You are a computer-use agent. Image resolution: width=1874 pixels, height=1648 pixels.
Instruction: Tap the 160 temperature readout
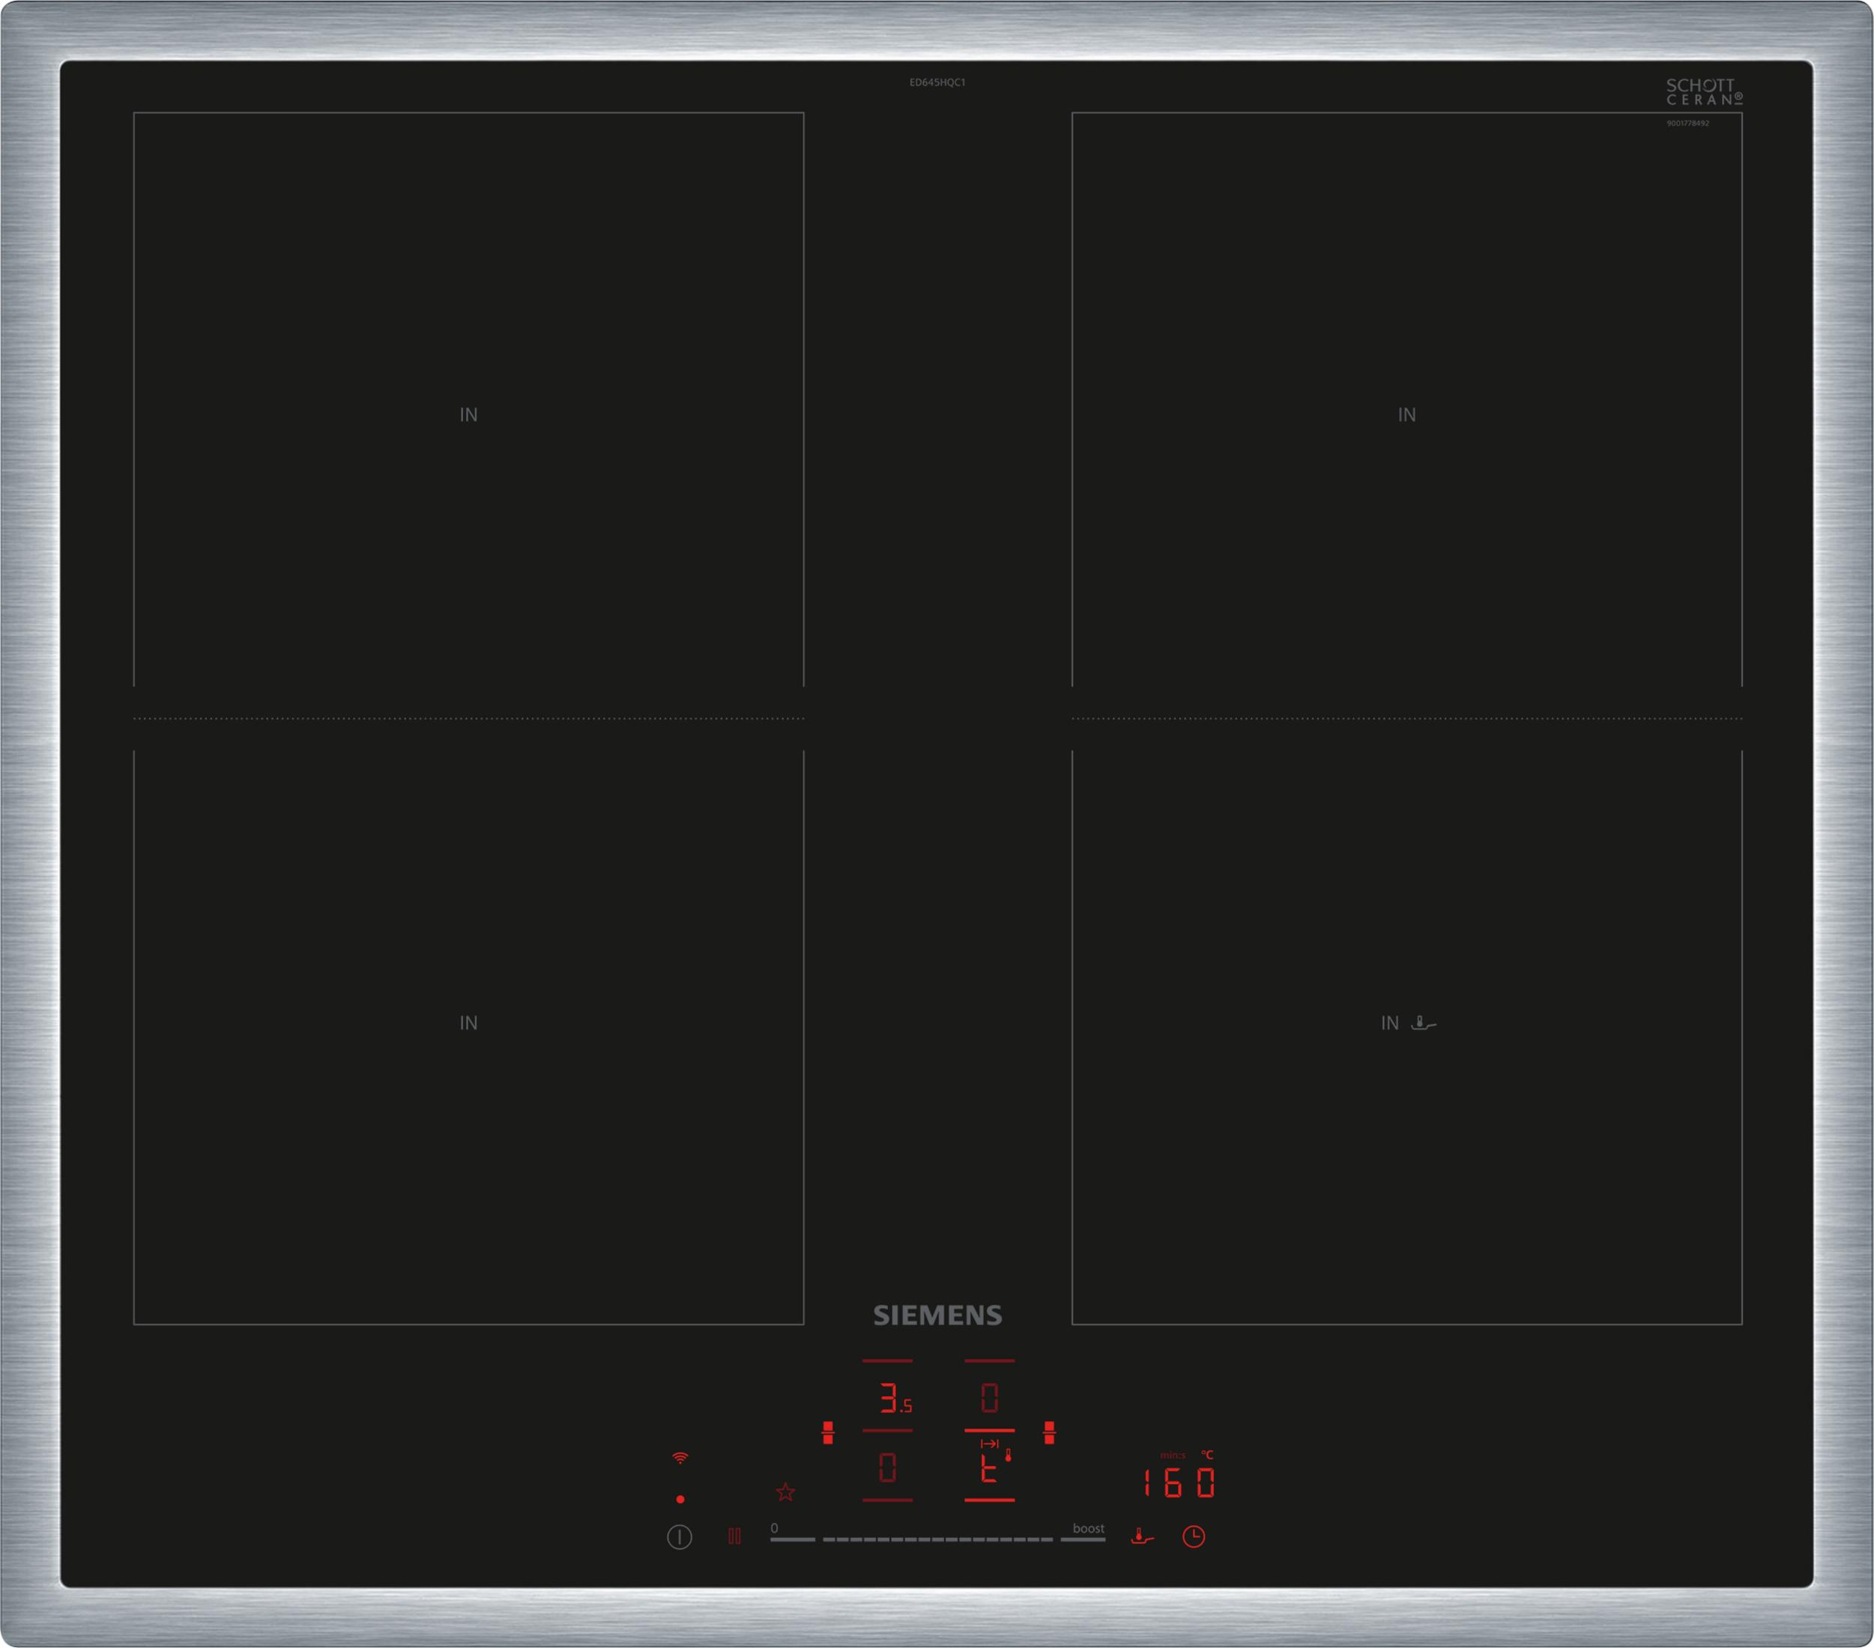[x=1179, y=1483]
